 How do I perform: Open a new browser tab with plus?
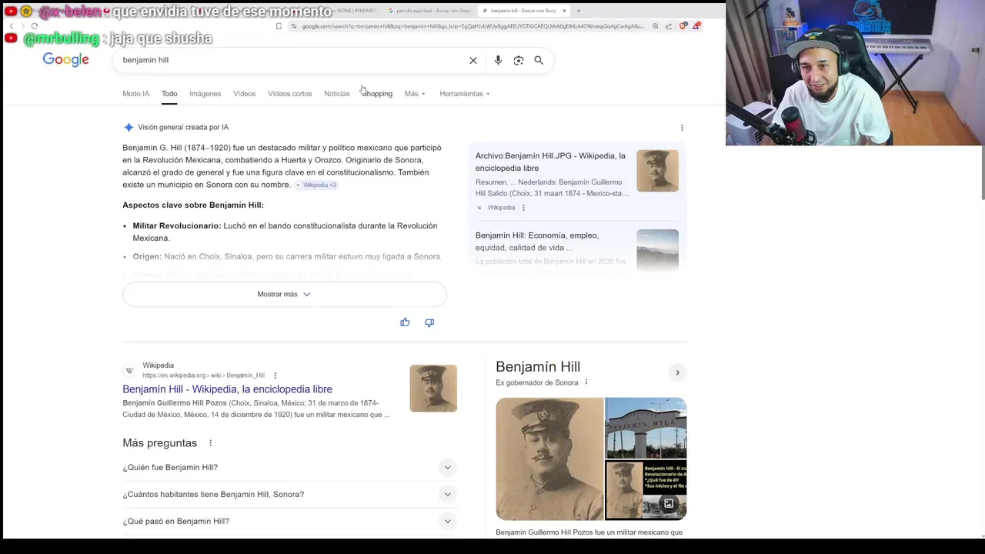pyautogui.click(x=579, y=11)
